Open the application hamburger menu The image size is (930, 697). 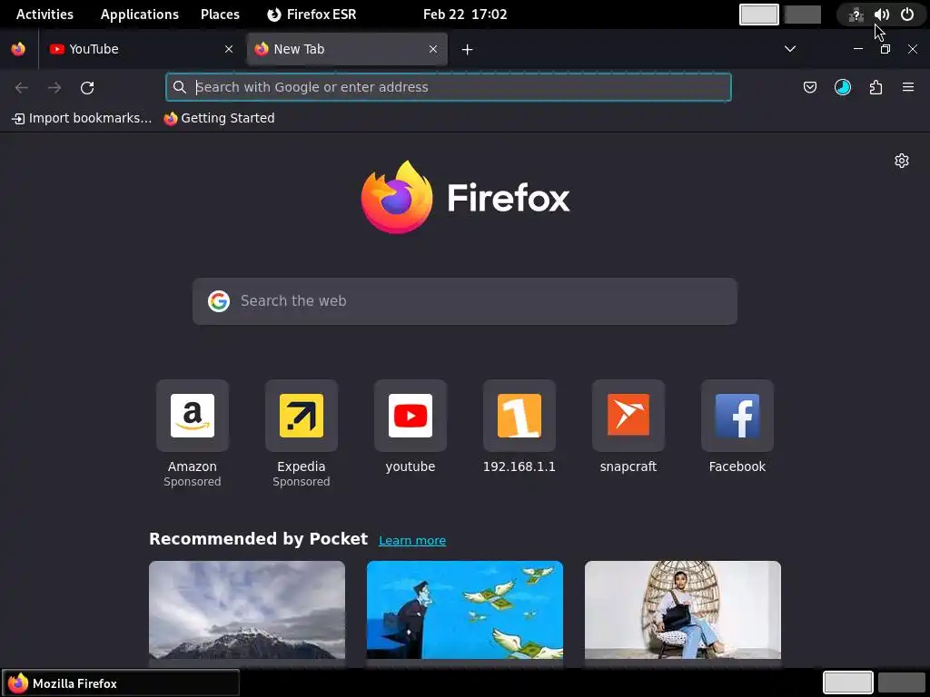(x=908, y=88)
